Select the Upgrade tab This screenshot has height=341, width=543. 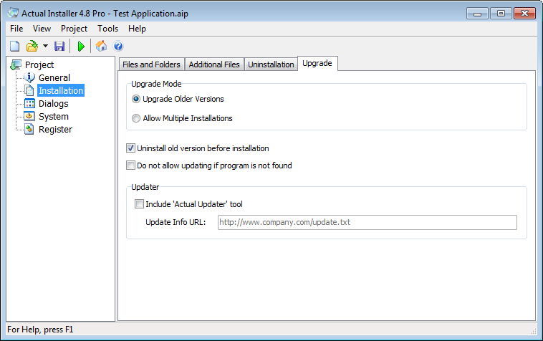click(317, 63)
